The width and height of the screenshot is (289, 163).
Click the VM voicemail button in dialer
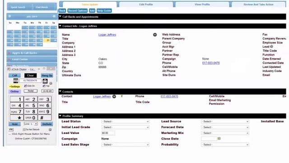[x=11, y=129]
